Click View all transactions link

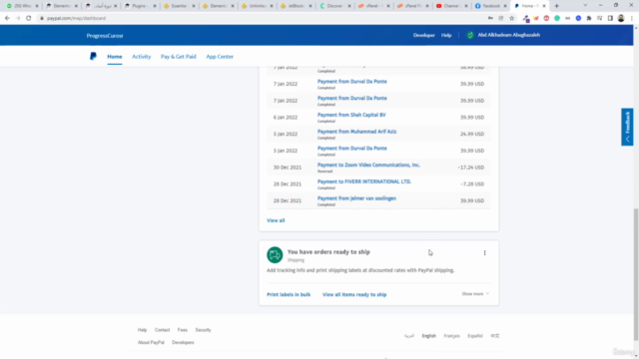276,220
